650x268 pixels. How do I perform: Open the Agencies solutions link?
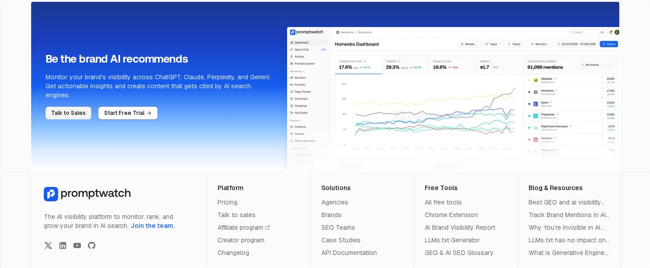coord(335,202)
